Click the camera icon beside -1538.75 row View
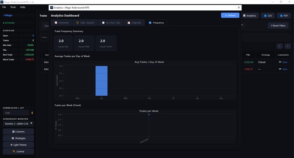The height and width of the screenshot is (158, 294). tap(280, 69)
